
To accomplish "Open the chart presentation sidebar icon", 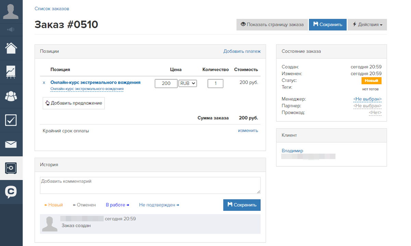I will (11, 72).
